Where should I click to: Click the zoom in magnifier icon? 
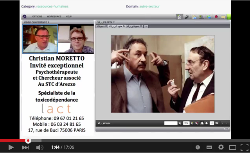tap(192, 123)
